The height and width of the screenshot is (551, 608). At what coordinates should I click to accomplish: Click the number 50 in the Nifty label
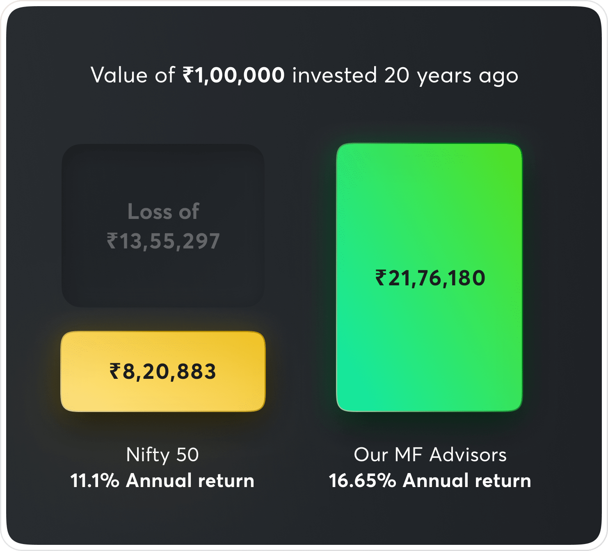click(x=187, y=454)
